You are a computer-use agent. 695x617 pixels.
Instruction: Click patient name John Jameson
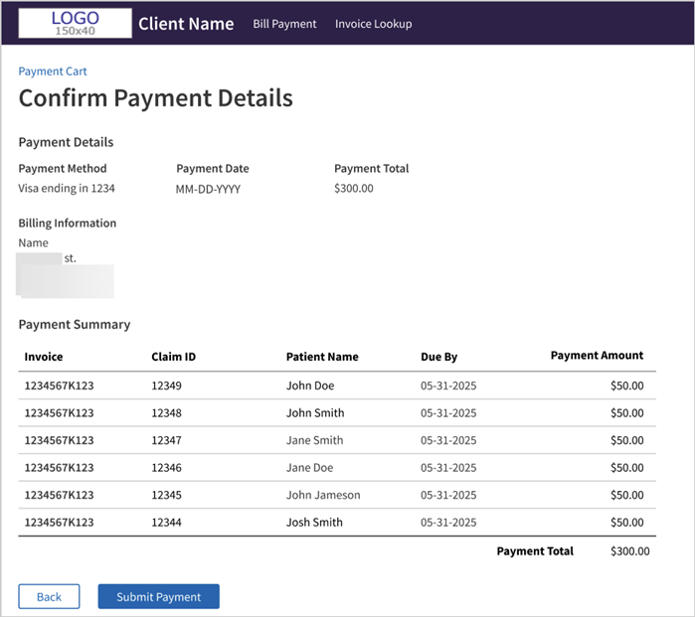323,495
